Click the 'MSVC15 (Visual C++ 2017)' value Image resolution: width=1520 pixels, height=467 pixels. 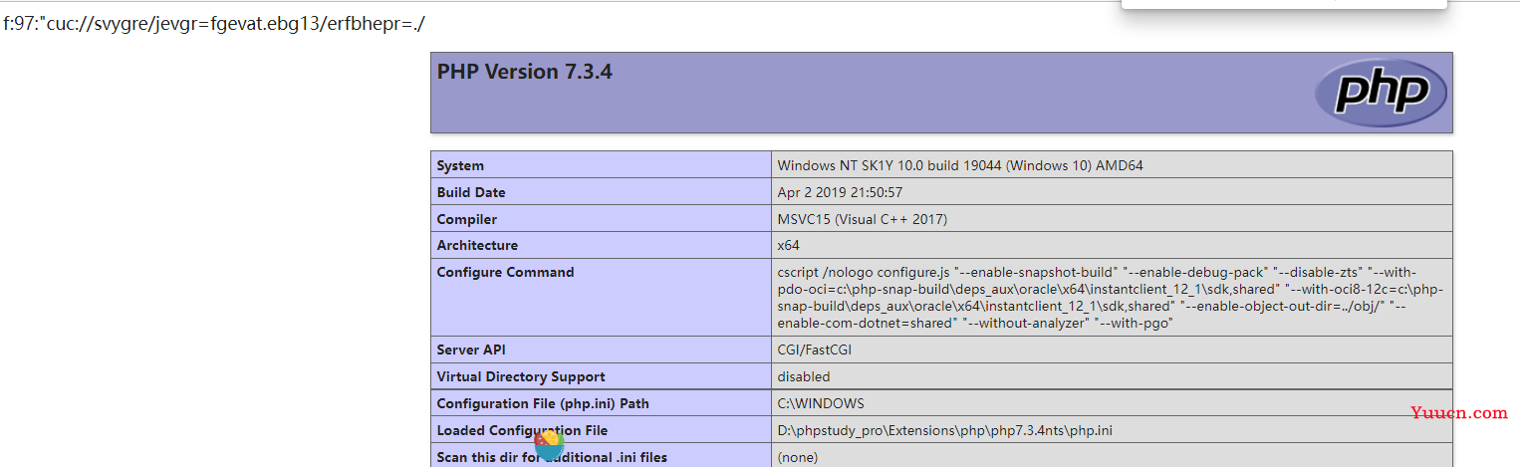click(x=863, y=219)
